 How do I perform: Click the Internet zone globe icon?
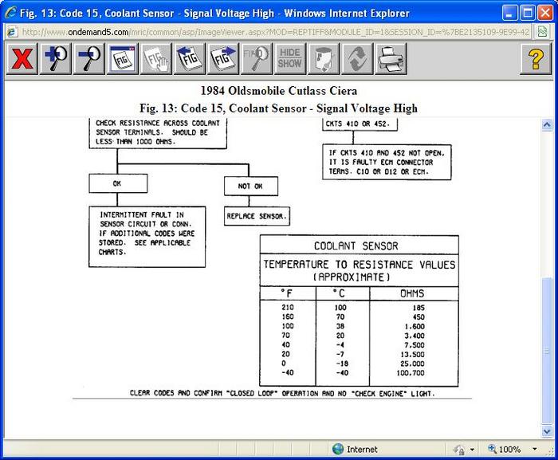pos(338,449)
